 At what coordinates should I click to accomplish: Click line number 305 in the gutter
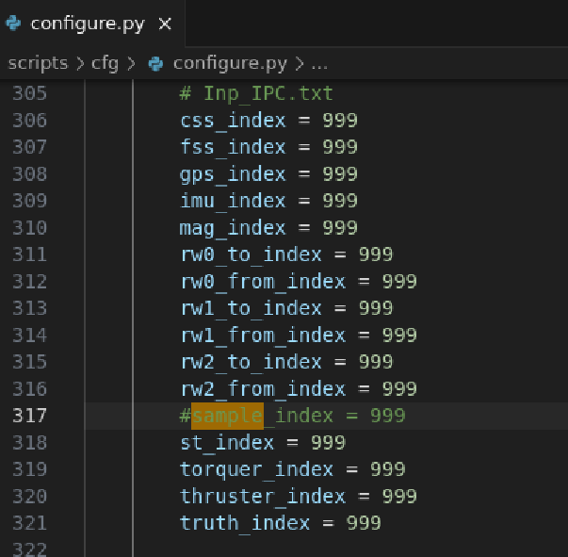click(x=30, y=93)
